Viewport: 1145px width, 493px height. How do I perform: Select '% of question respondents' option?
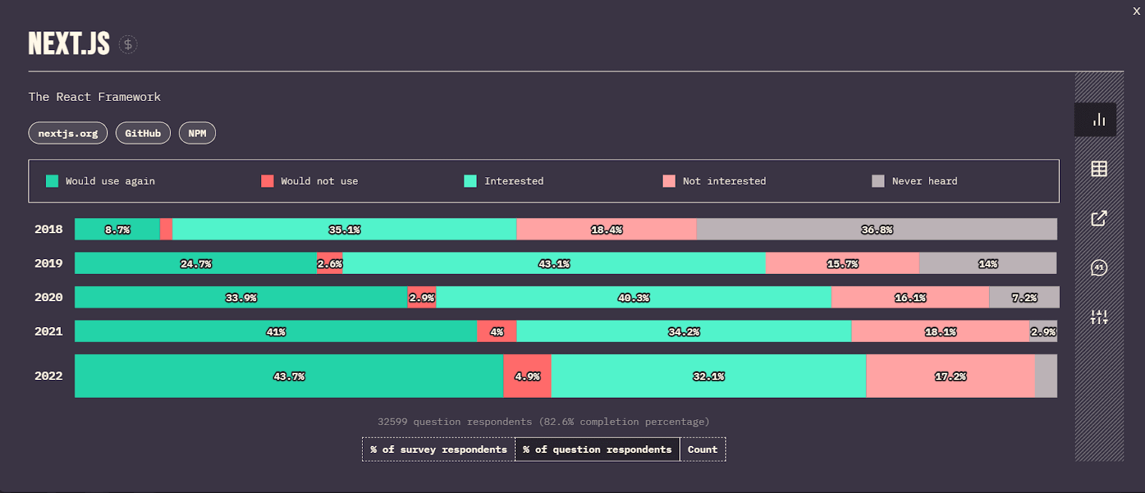click(x=597, y=449)
